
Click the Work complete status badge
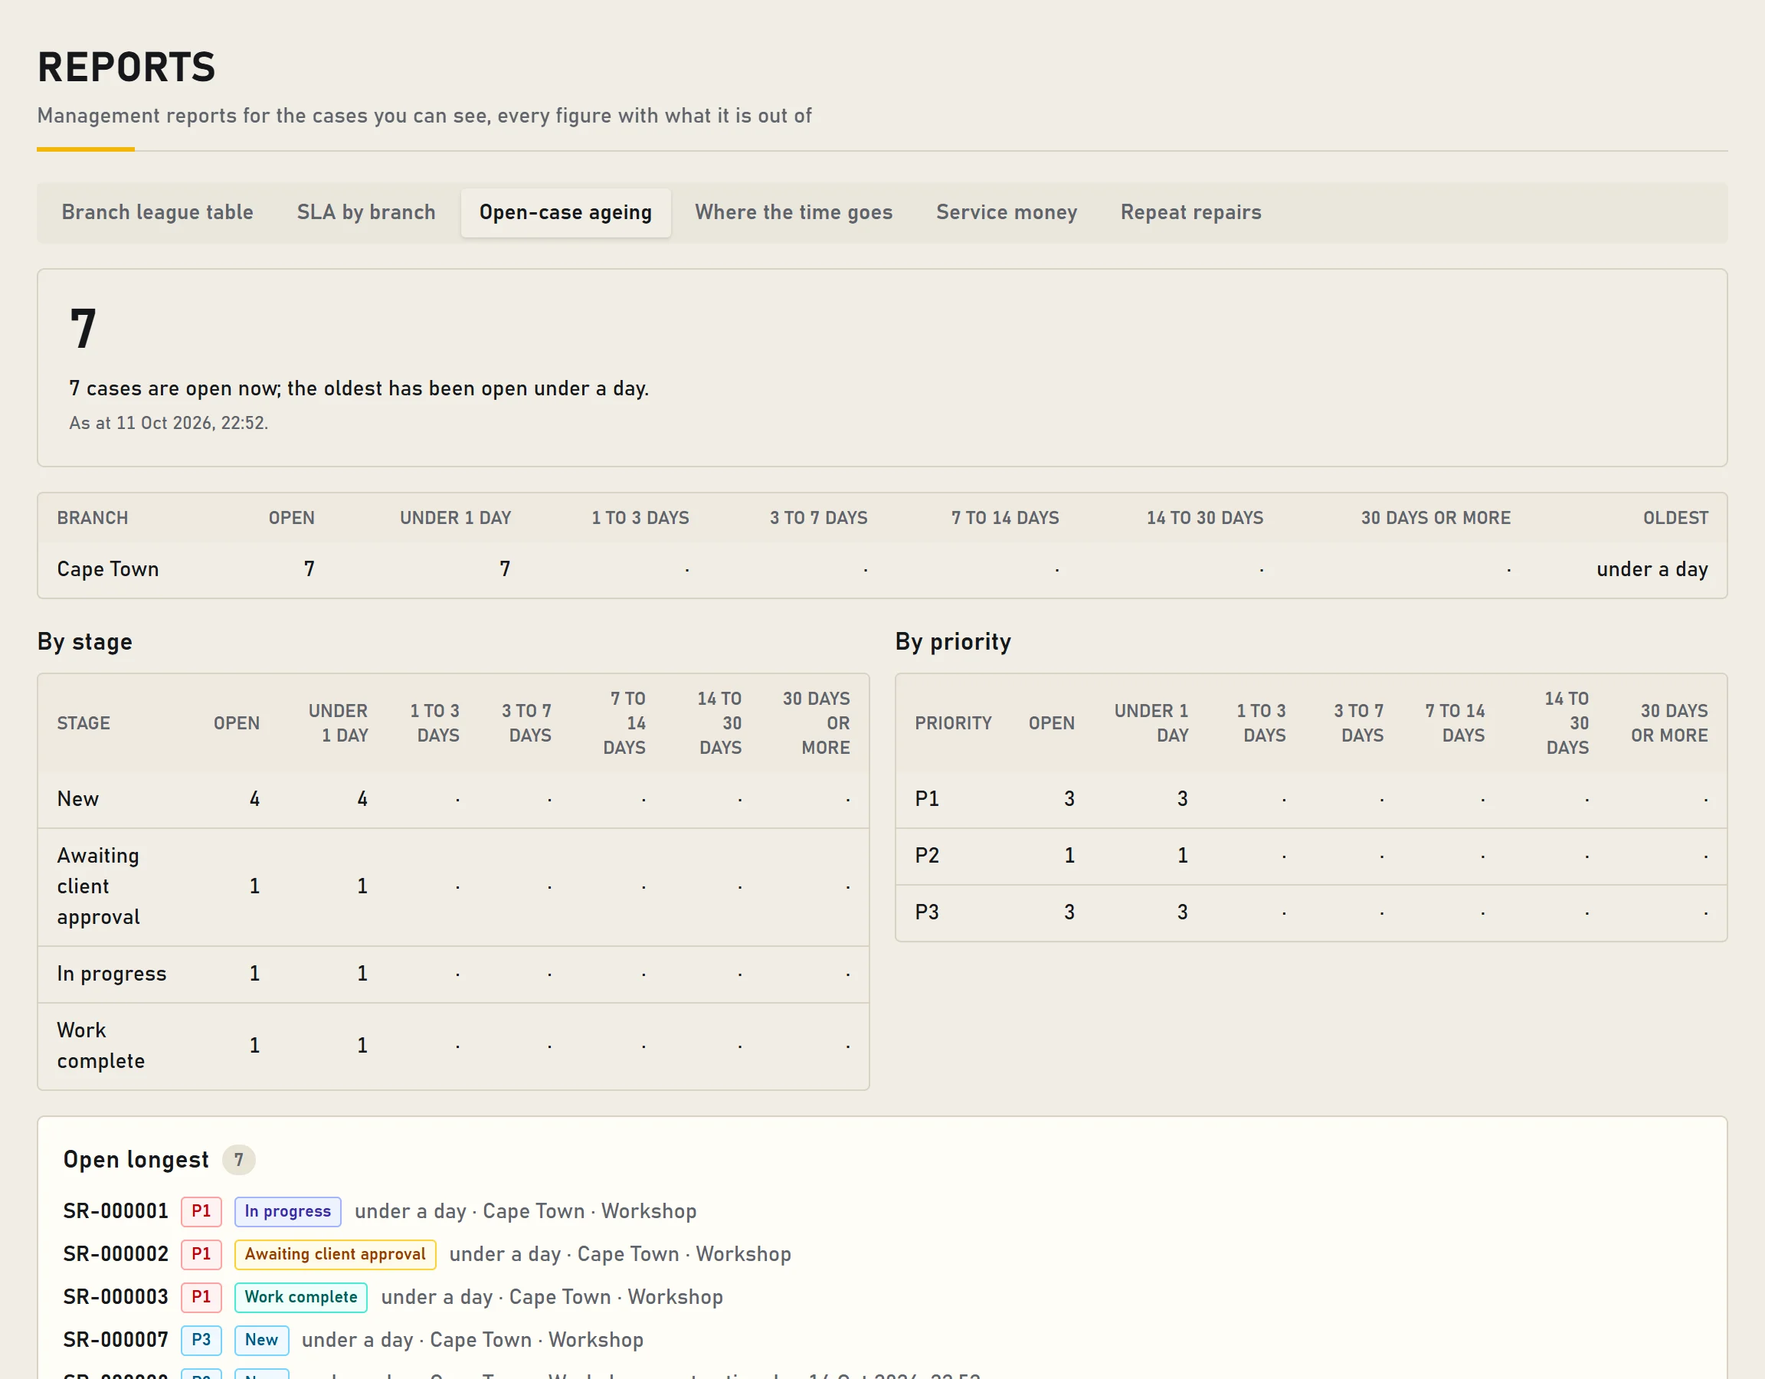click(300, 1296)
